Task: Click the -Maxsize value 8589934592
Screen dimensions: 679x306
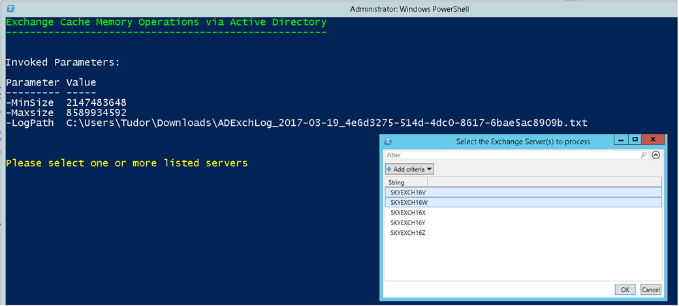Action: tap(97, 113)
